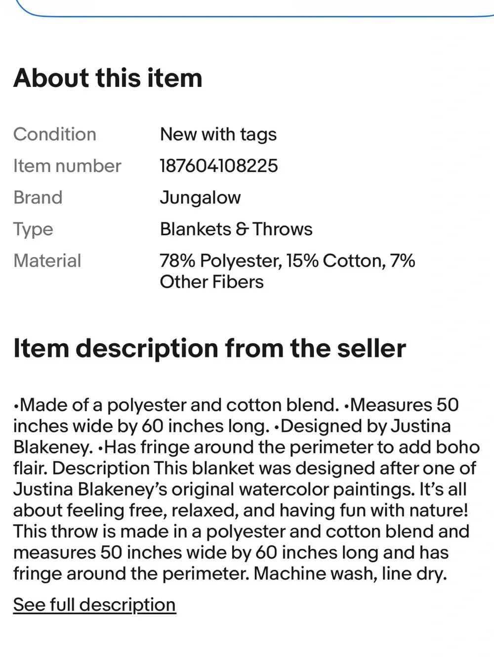
Task: Click the New with tags value
Action: 218,134
